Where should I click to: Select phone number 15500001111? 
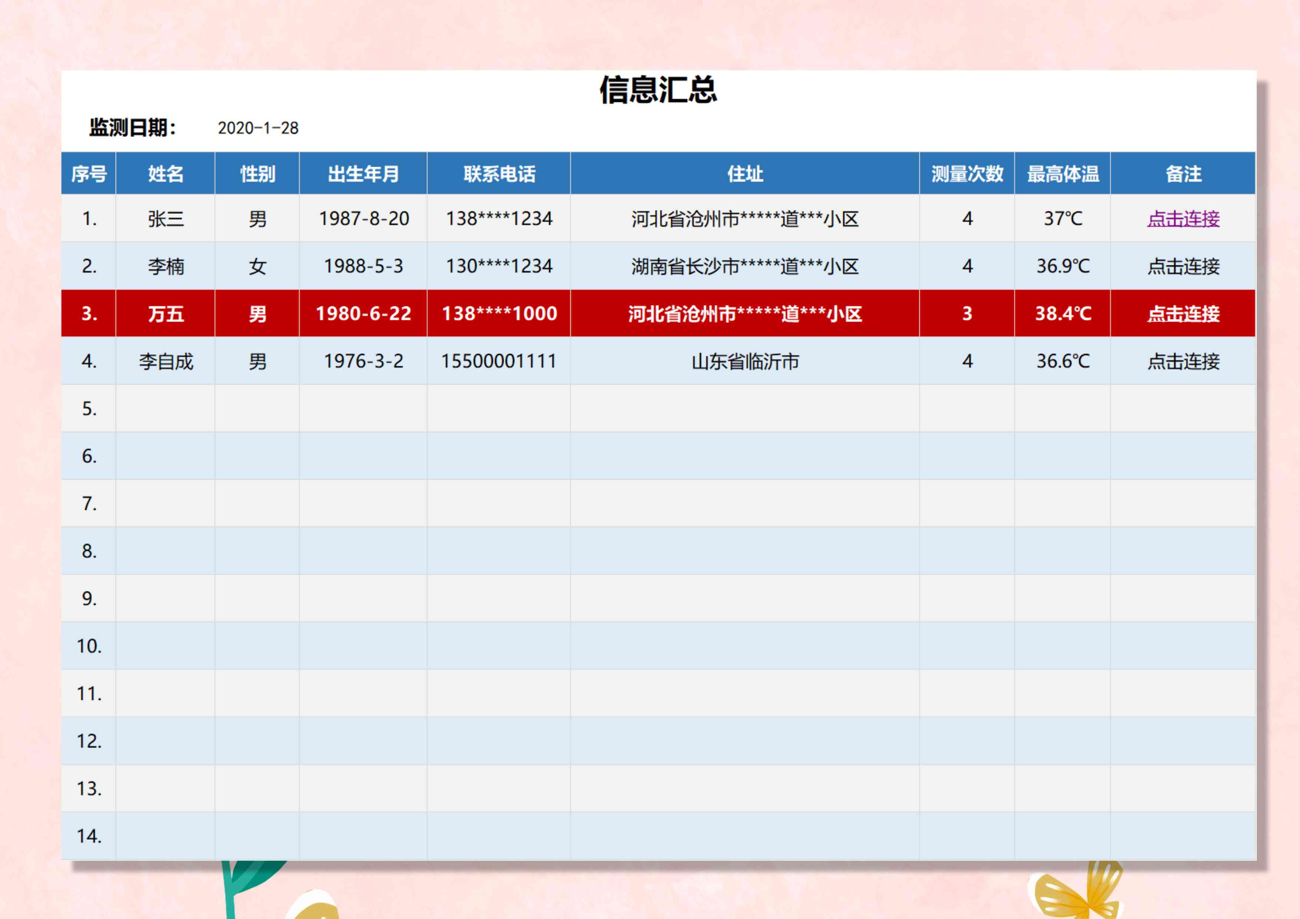point(499,361)
